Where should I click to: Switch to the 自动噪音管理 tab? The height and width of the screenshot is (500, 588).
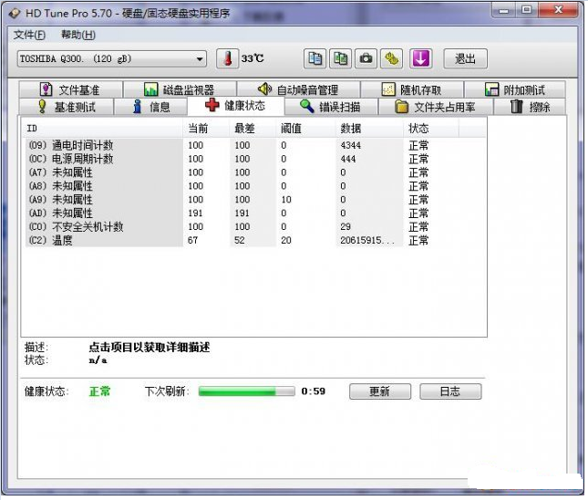(298, 89)
